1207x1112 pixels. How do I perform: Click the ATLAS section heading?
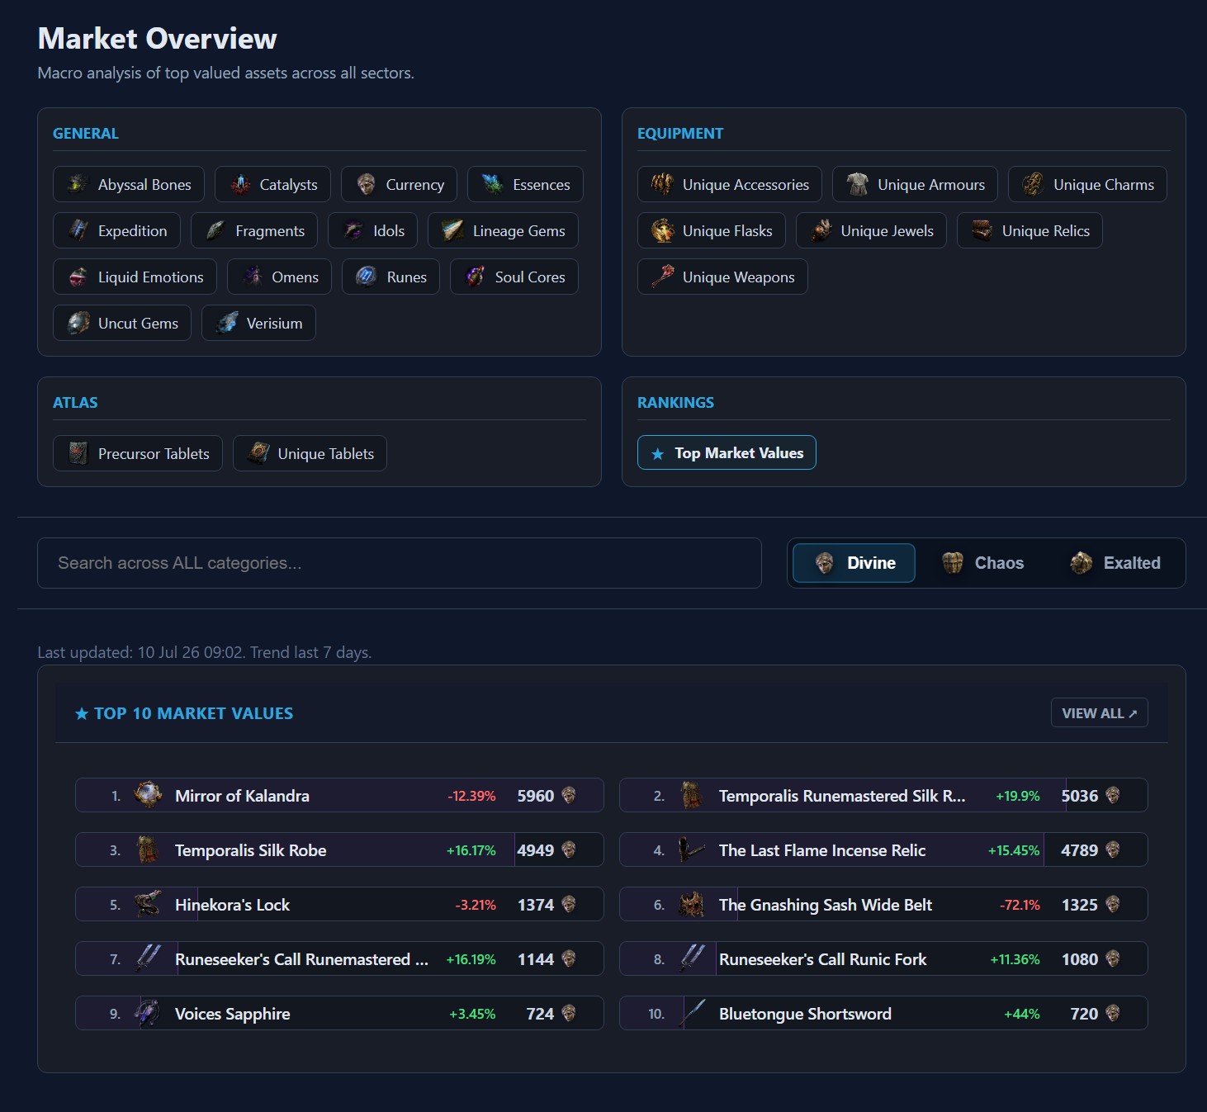point(75,403)
